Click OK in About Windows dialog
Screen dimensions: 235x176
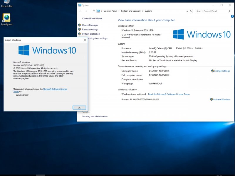click(79, 107)
